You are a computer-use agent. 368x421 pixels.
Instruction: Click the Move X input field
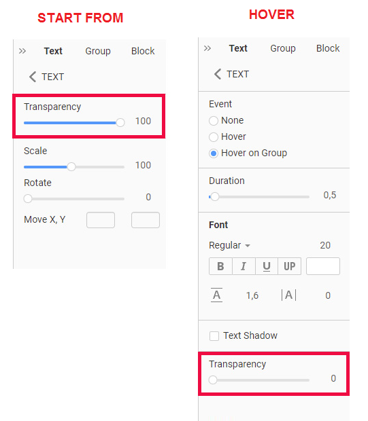tap(101, 220)
